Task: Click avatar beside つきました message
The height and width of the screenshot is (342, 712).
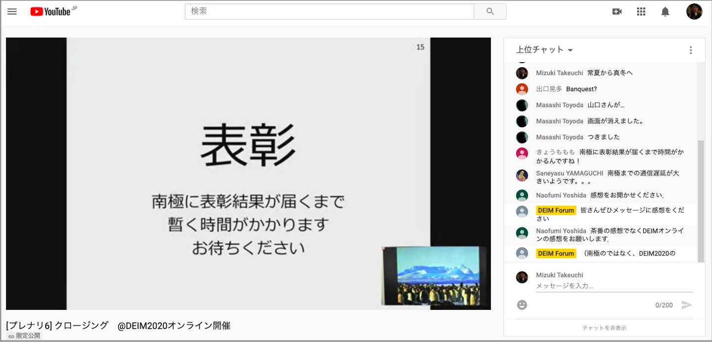Action: coord(522,137)
